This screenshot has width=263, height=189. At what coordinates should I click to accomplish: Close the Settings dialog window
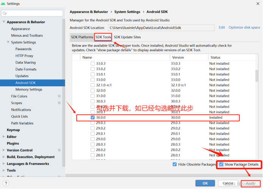pyautogui.click(x=258, y=3)
